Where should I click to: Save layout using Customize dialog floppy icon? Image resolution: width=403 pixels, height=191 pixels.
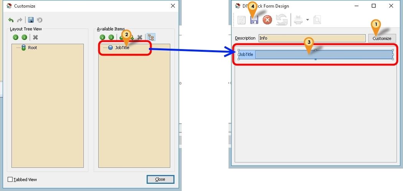31,20
